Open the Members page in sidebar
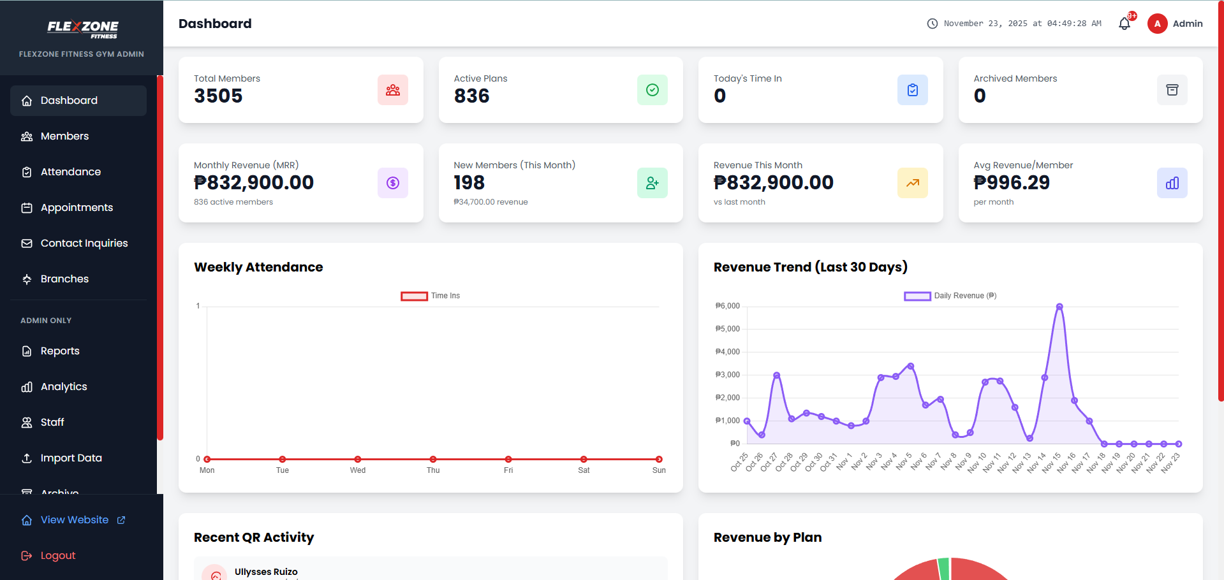The height and width of the screenshot is (580, 1224). 64,136
